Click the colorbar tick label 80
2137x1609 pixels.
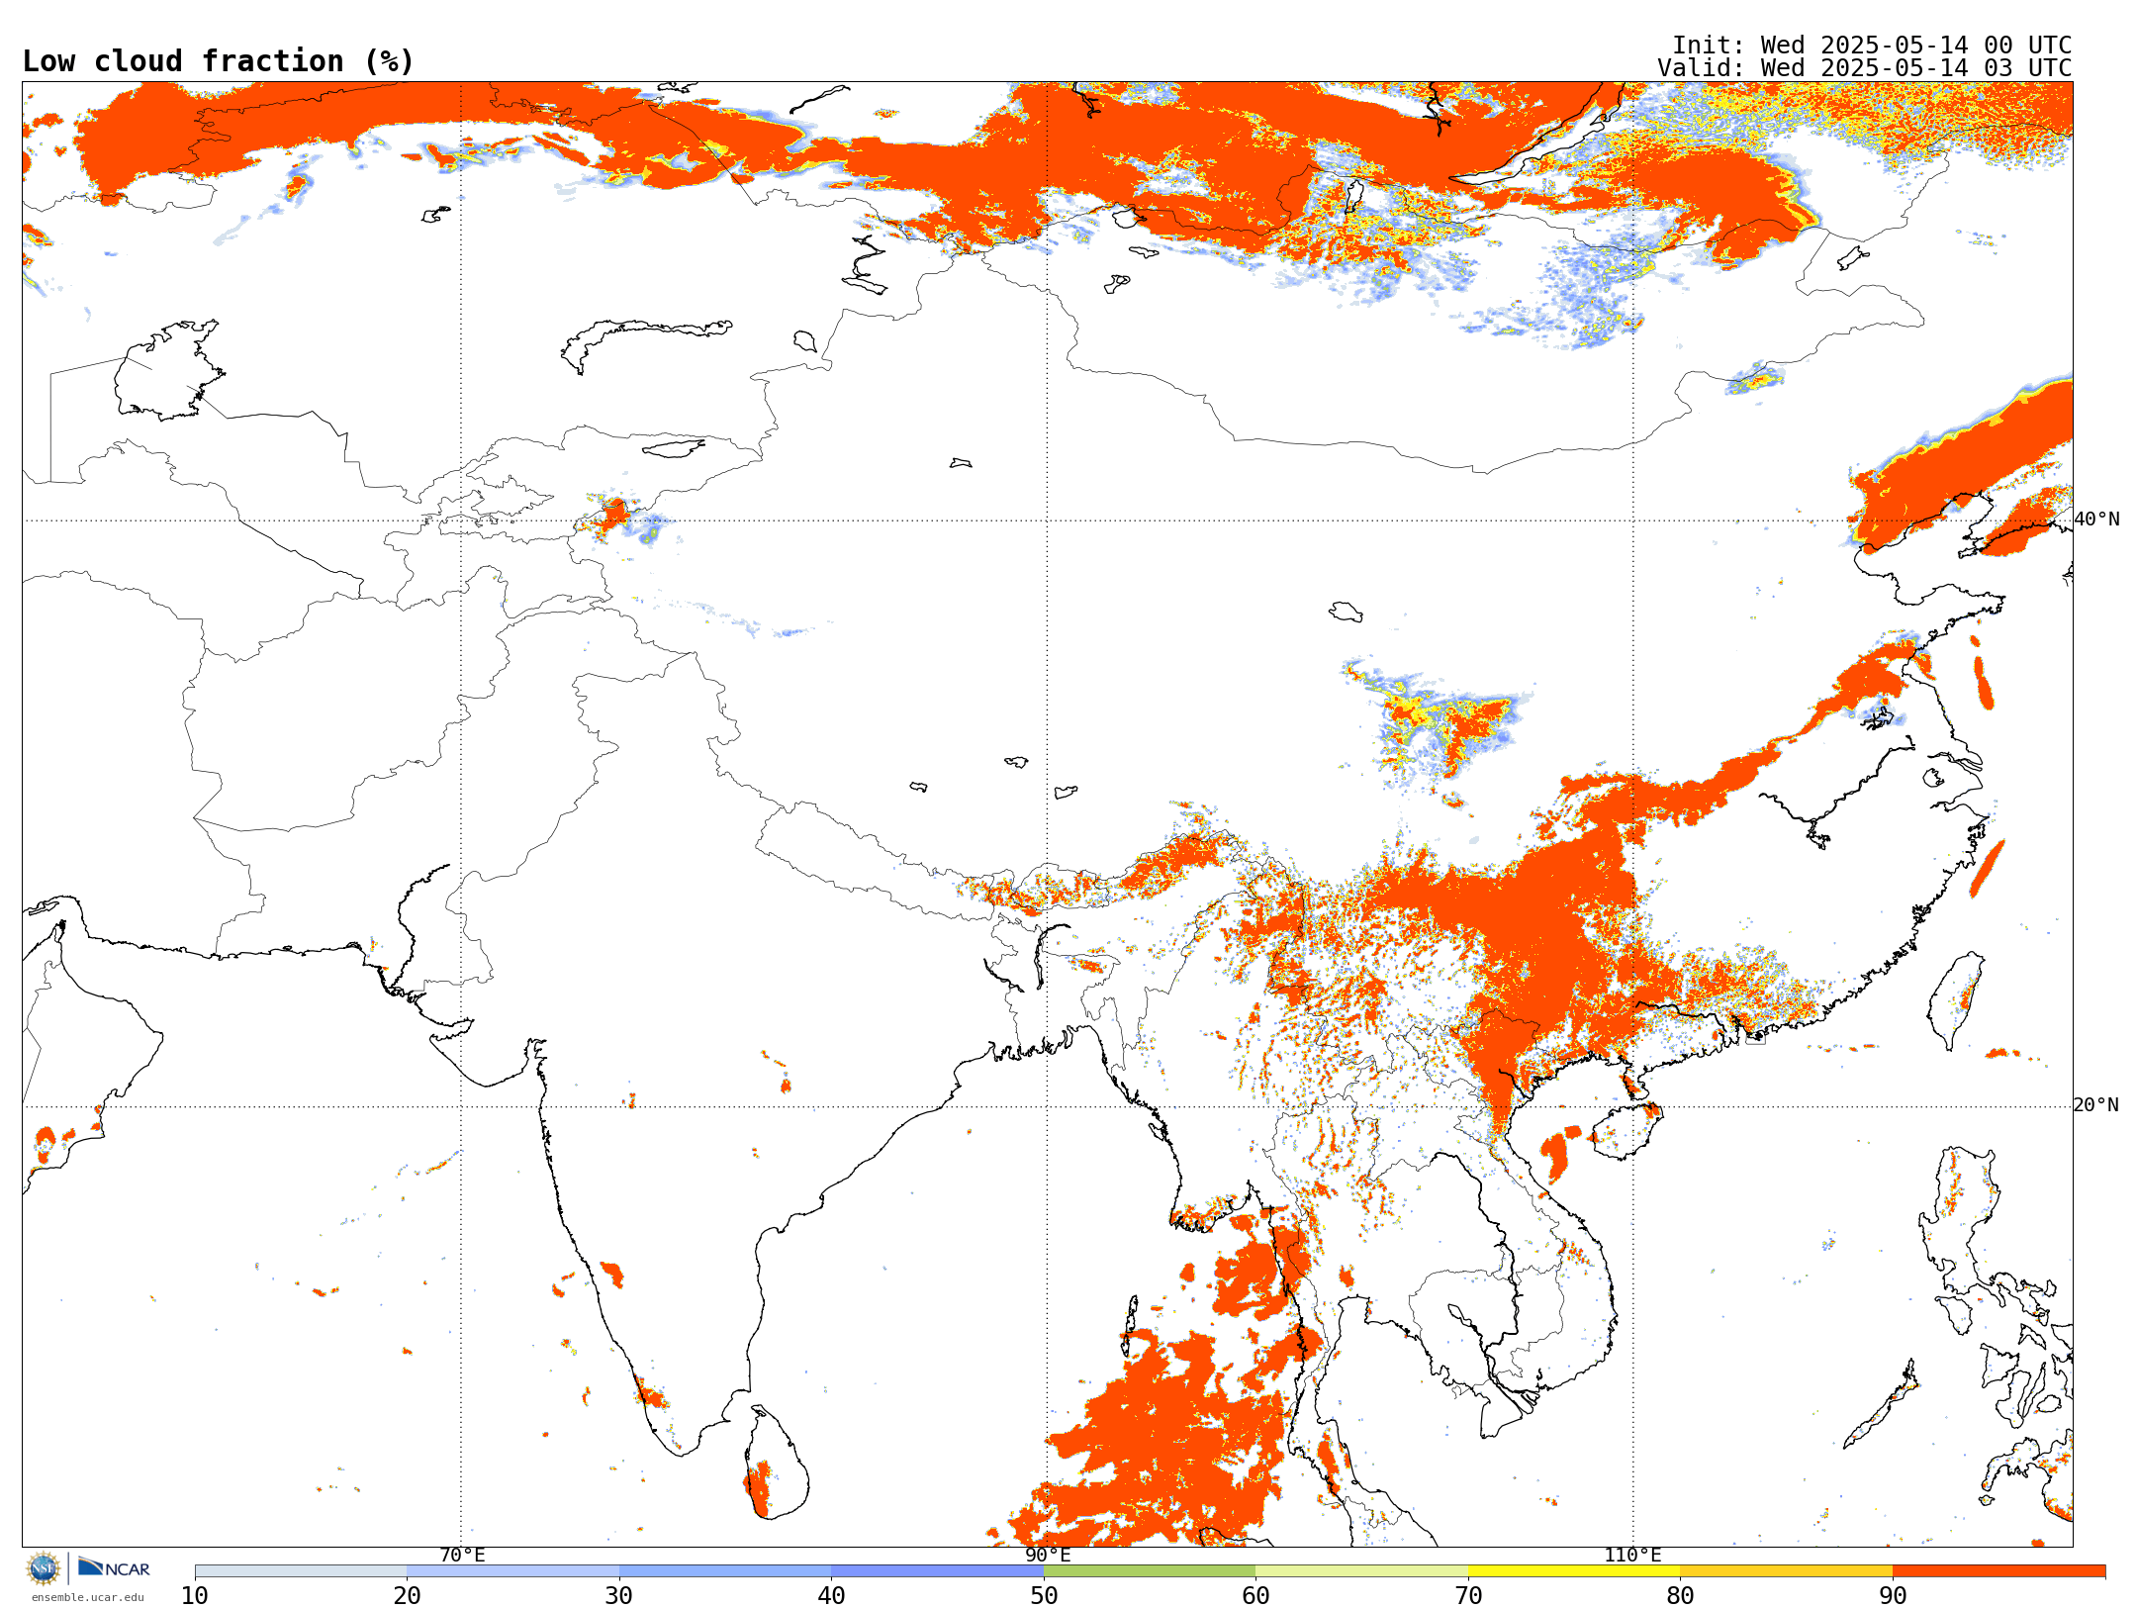point(1680,1596)
